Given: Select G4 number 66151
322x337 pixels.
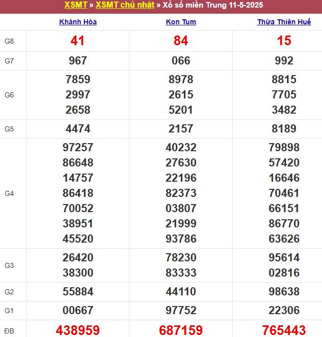Looking at the screenshot, I should (284, 208).
